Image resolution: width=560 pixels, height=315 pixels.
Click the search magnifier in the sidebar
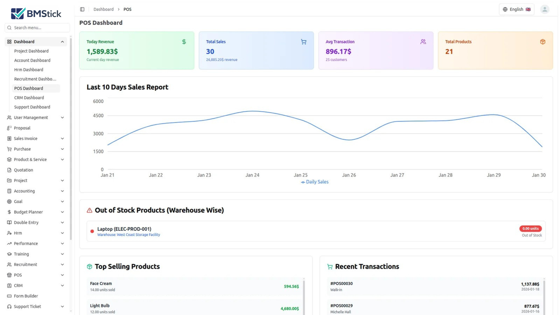9,28
